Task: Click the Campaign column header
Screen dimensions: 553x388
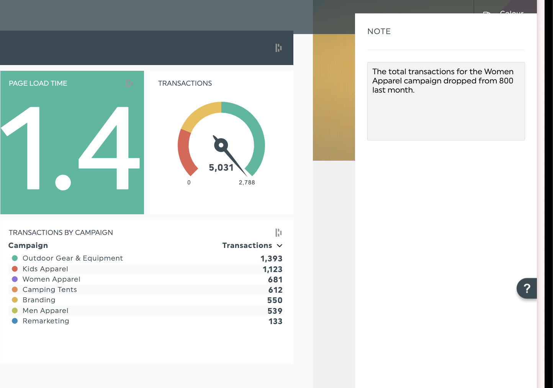Action: [28, 246]
